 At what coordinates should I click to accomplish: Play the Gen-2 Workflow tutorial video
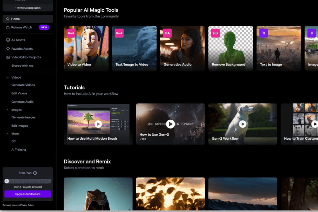click(x=243, y=124)
